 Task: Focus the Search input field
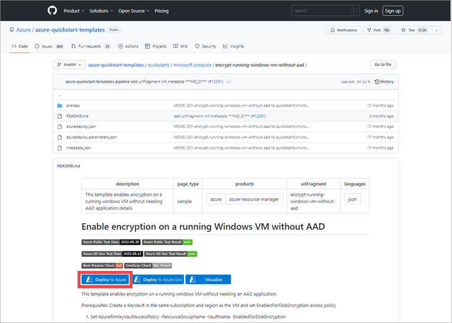(x=325, y=11)
